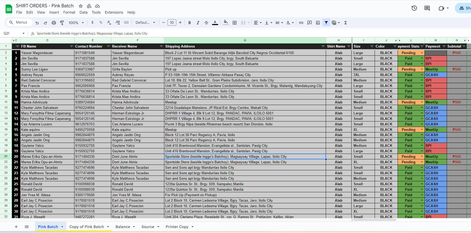Undo the last action in toolbar

[x=37, y=23]
